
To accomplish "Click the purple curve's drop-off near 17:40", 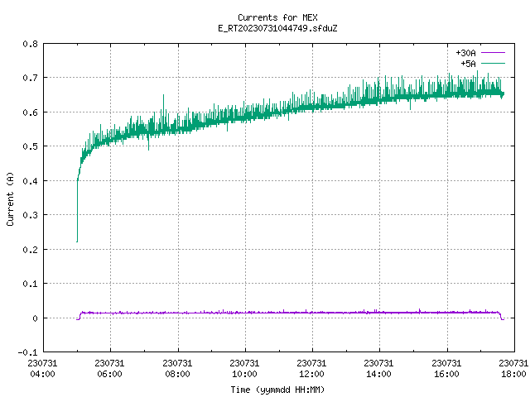I will point(502,317).
